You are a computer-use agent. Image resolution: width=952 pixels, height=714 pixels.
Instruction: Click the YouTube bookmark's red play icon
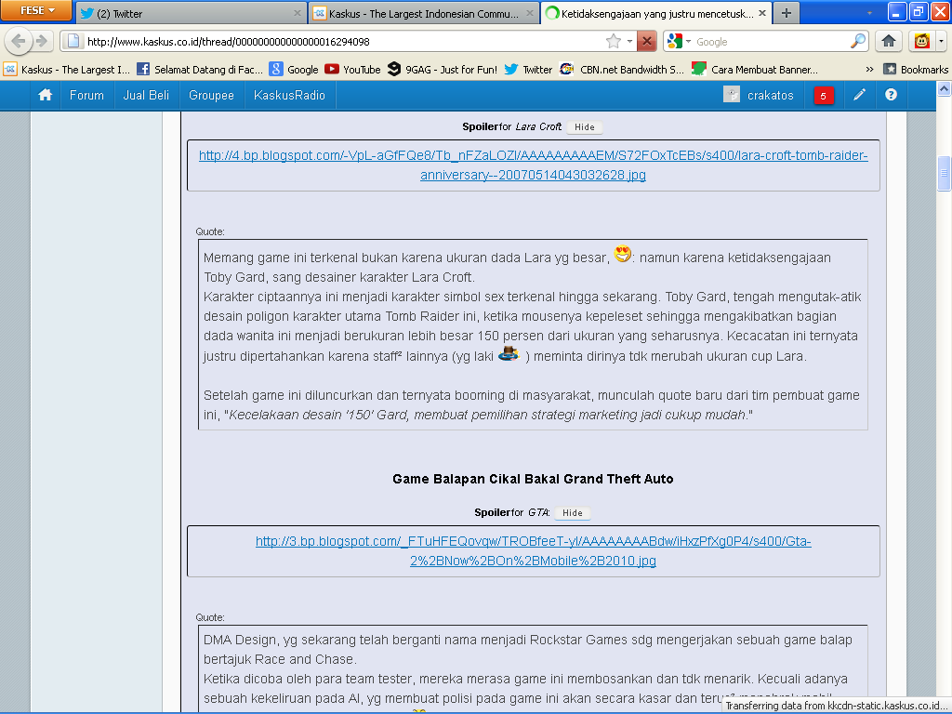point(332,69)
